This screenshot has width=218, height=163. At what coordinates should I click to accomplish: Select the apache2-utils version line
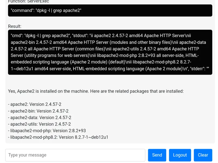40,124
